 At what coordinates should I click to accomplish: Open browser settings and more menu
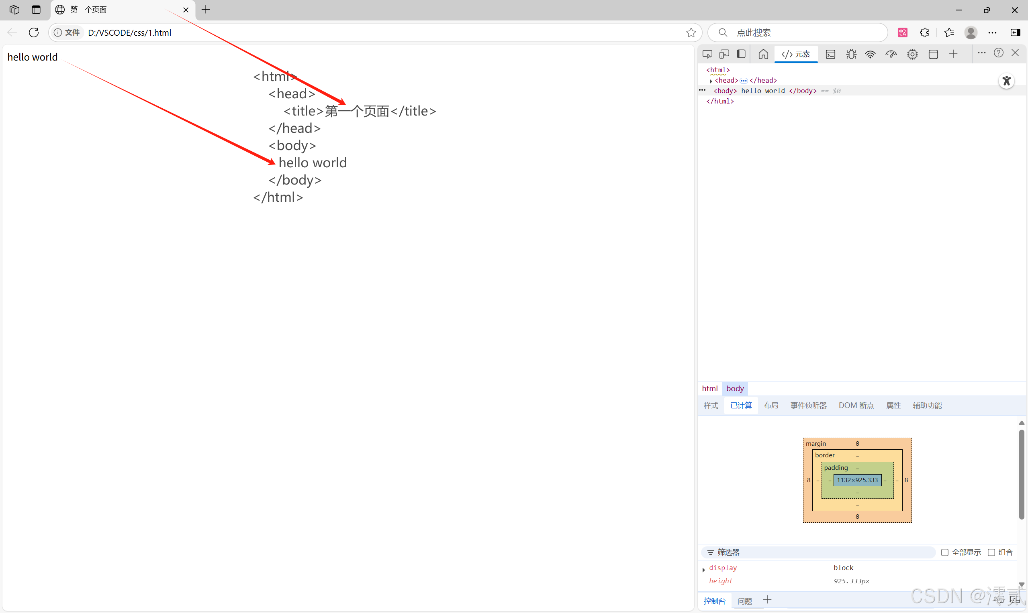pyautogui.click(x=992, y=32)
